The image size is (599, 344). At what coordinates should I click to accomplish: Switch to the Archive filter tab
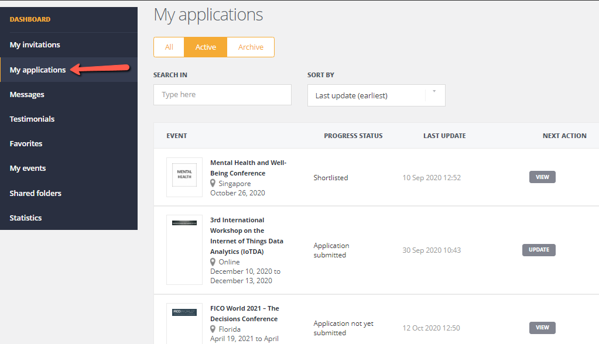[251, 47]
